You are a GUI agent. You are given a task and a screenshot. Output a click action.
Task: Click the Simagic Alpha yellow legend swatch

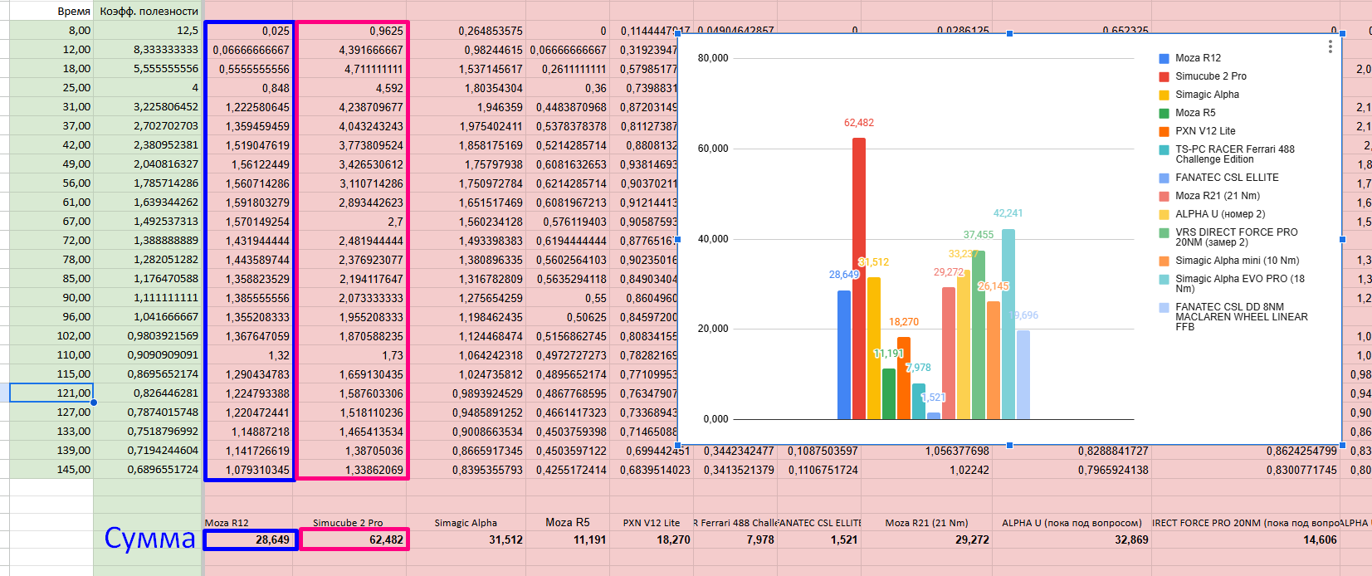point(1164,95)
